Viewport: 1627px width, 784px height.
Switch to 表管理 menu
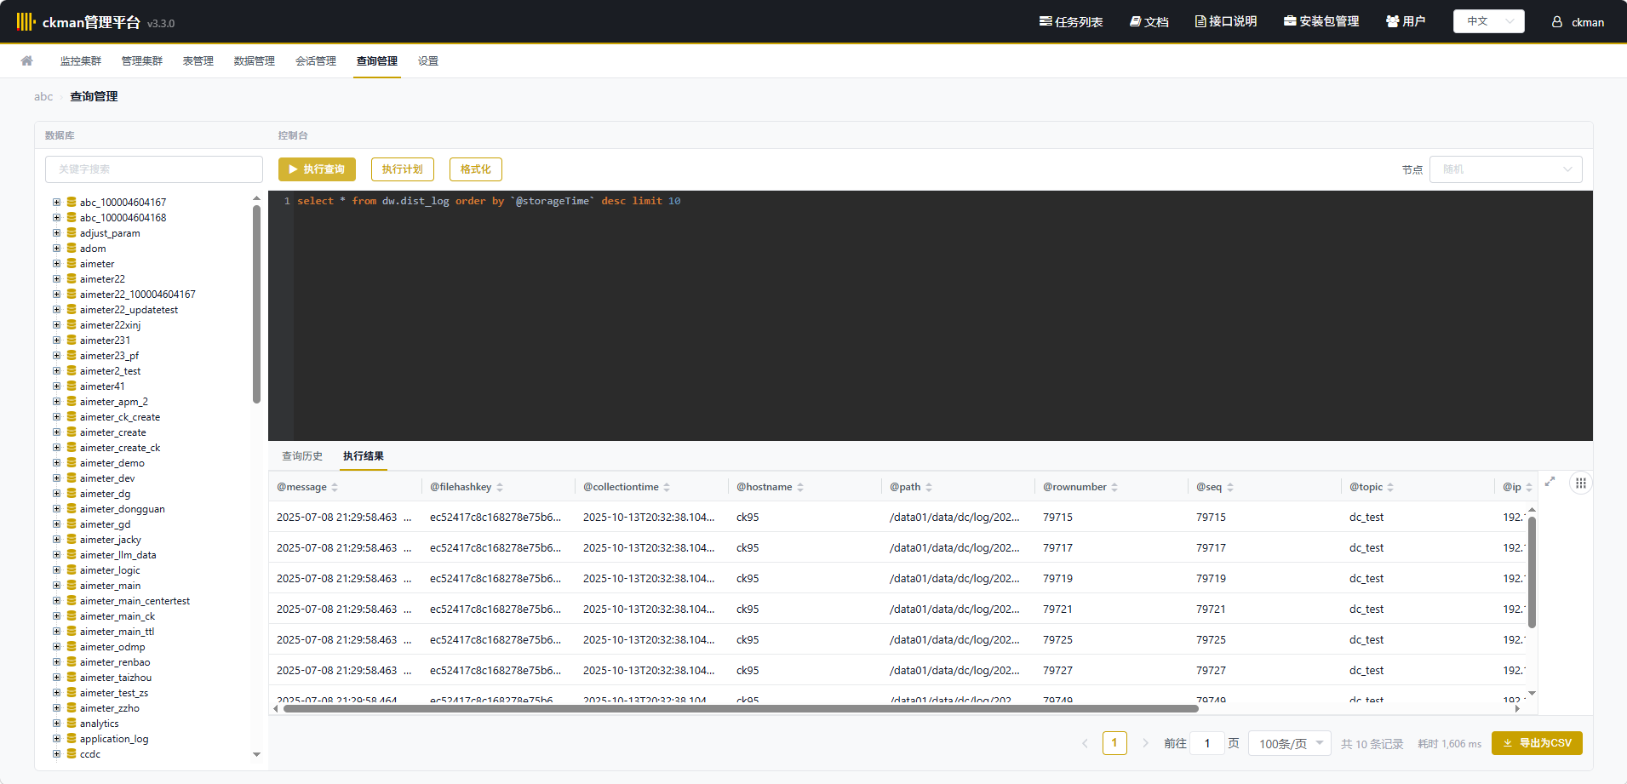click(198, 61)
